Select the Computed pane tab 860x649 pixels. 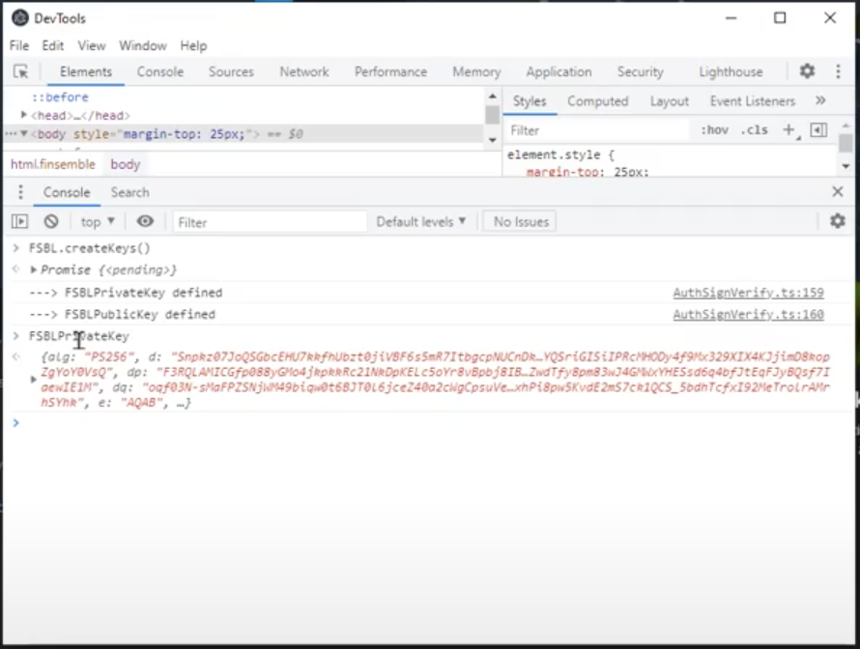click(x=597, y=101)
